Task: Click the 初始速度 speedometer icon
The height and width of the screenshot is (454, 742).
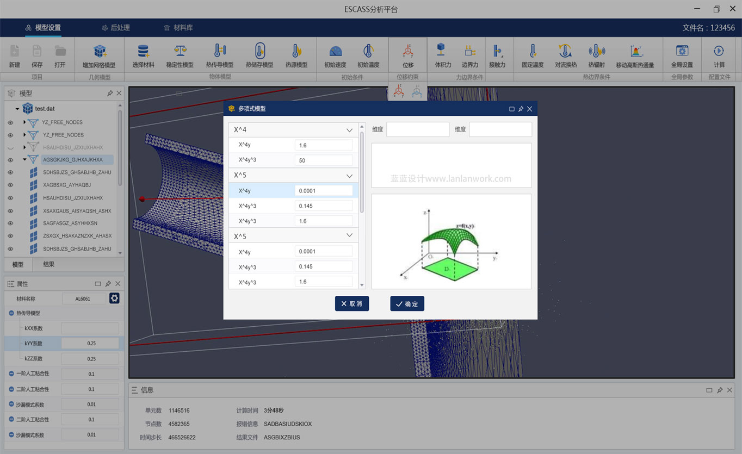Action: coord(335,52)
